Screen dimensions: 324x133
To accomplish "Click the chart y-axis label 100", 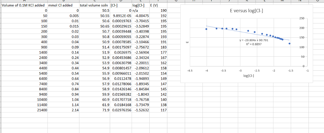I will pyautogui.click(x=302, y=47).
